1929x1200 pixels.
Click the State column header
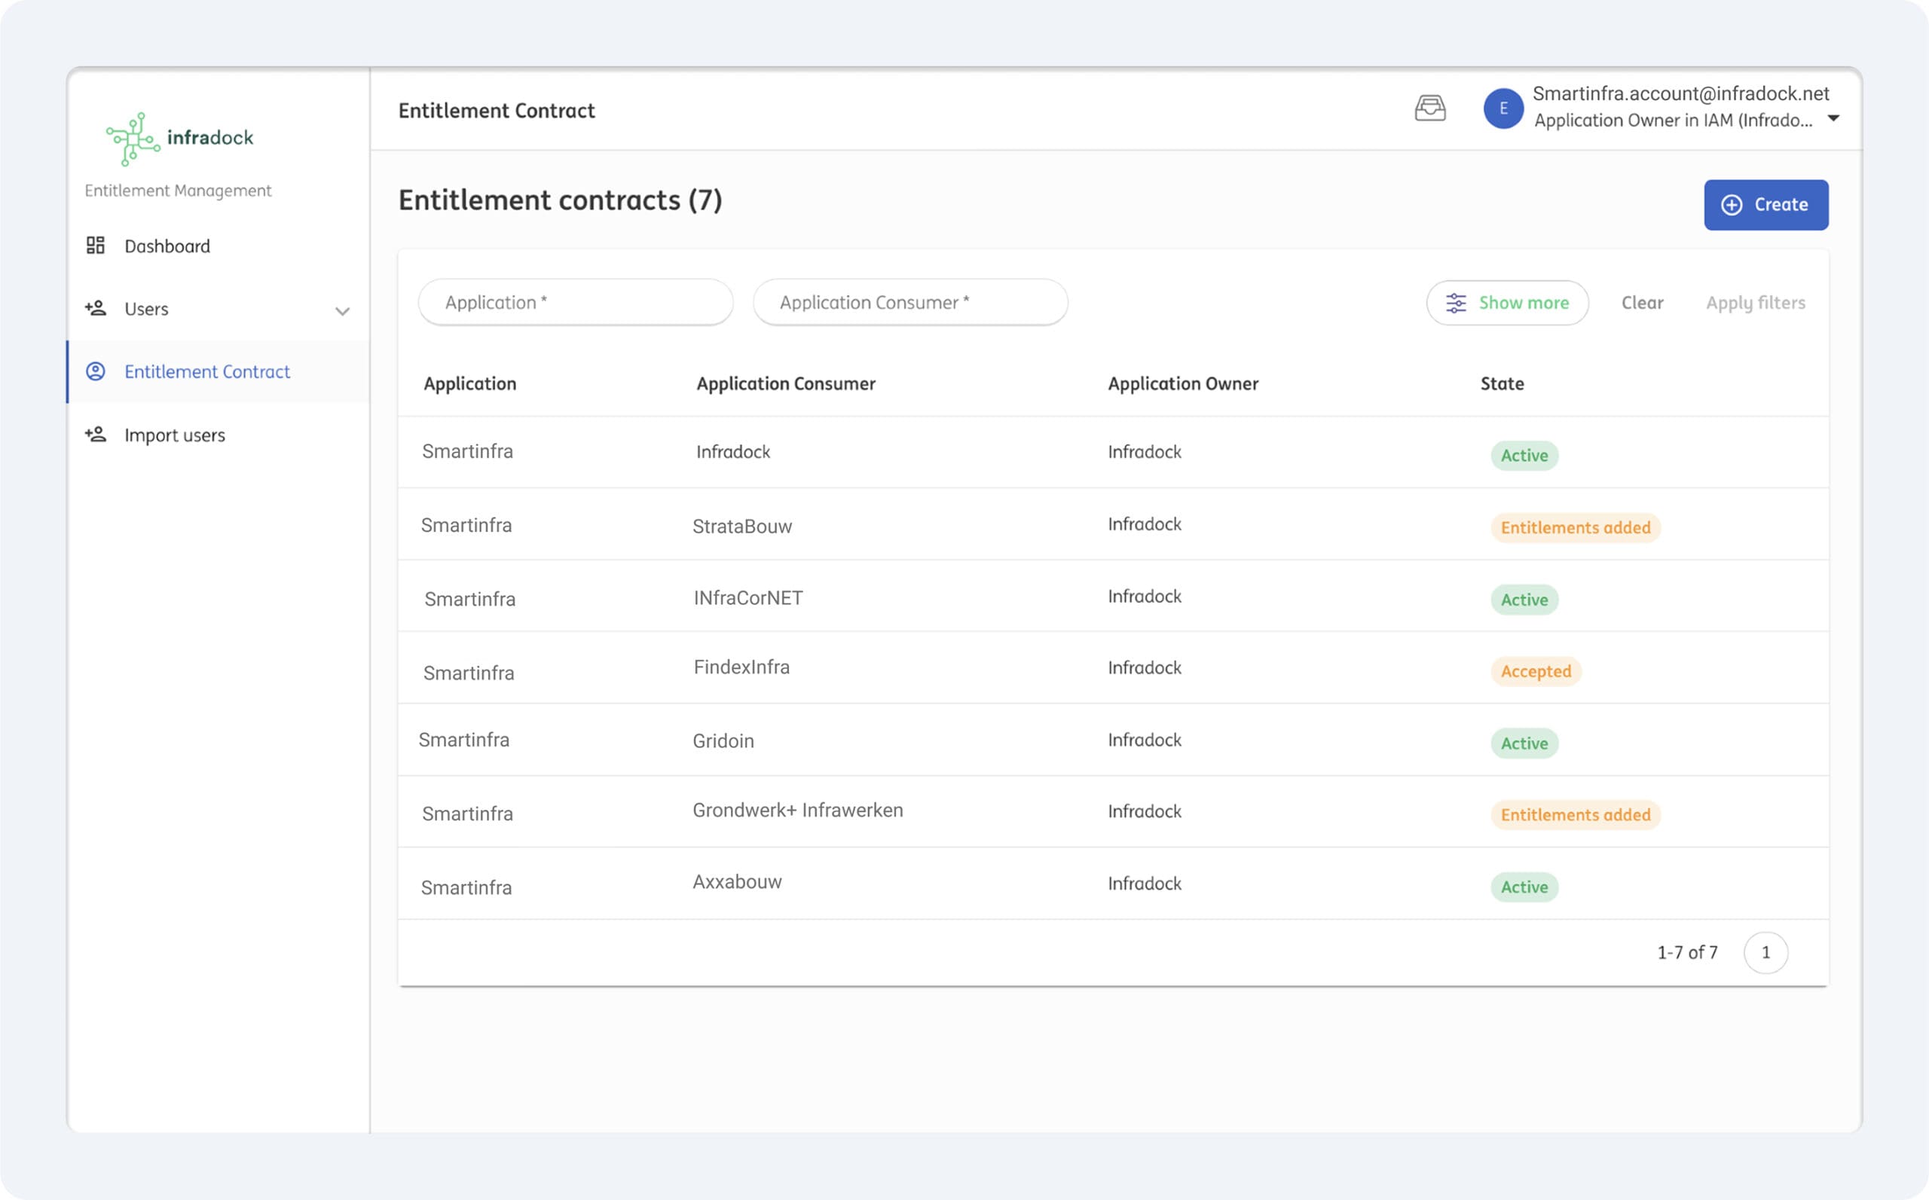tap(1502, 384)
